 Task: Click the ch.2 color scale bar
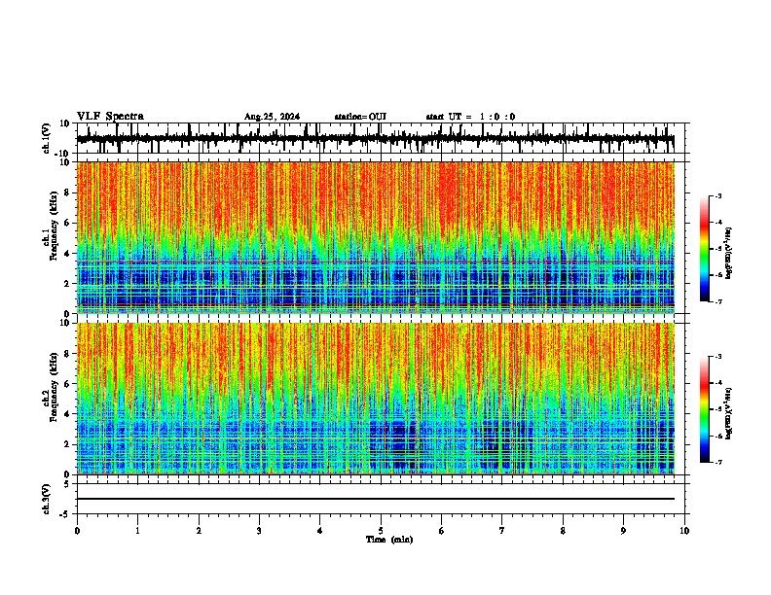click(704, 409)
